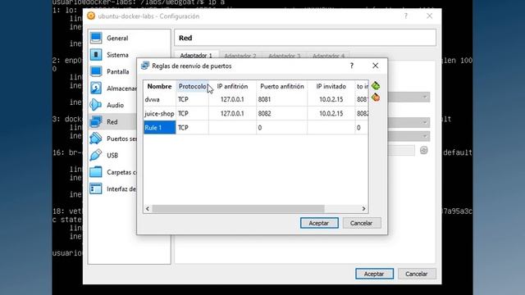Click Cancelar in the Configuración window

pos(417,274)
